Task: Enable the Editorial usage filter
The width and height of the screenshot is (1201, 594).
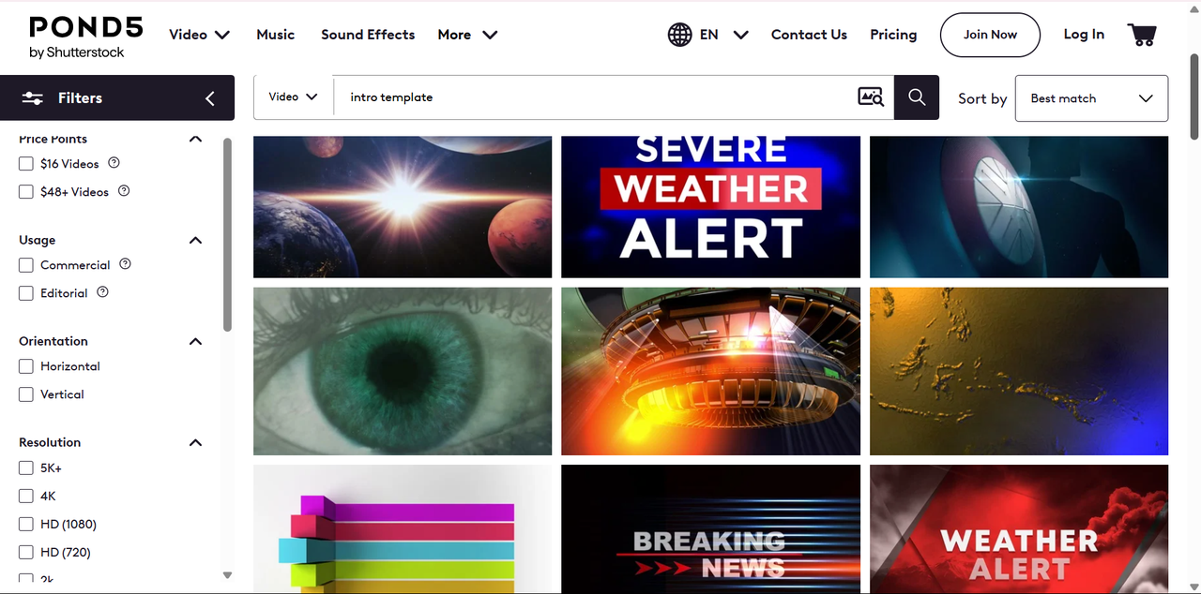Action: coord(26,293)
